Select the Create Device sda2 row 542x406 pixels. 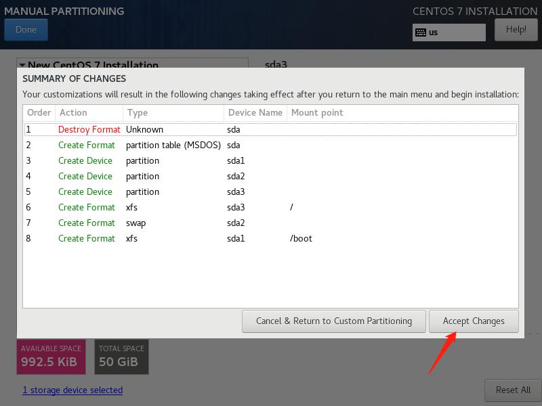tap(271, 176)
